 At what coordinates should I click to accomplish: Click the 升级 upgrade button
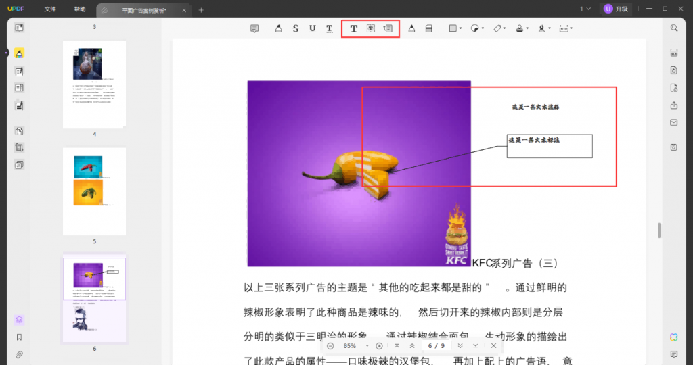pyautogui.click(x=615, y=9)
